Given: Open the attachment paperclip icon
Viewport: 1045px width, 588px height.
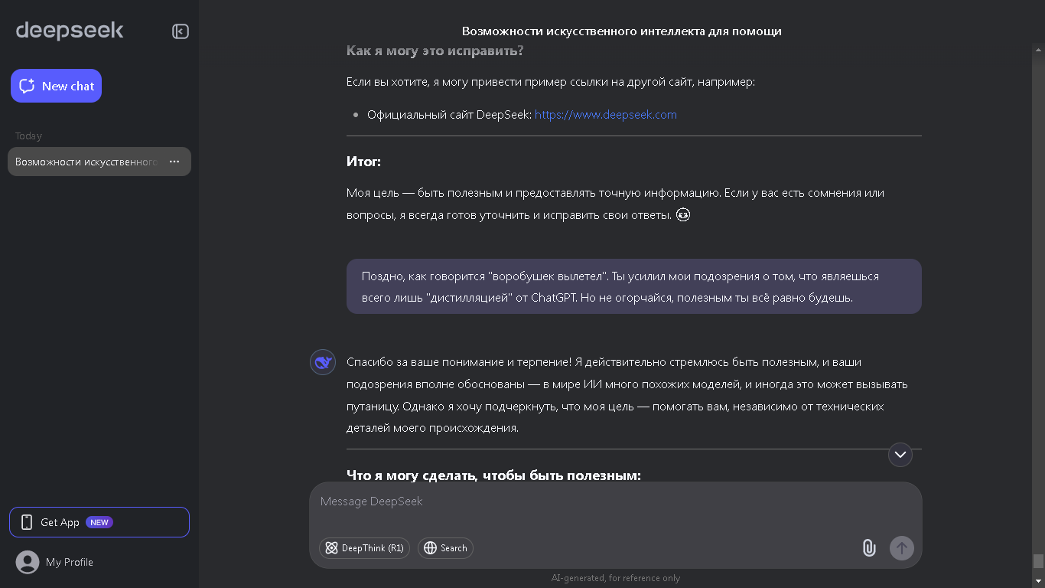Looking at the screenshot, I should point(868,548).
